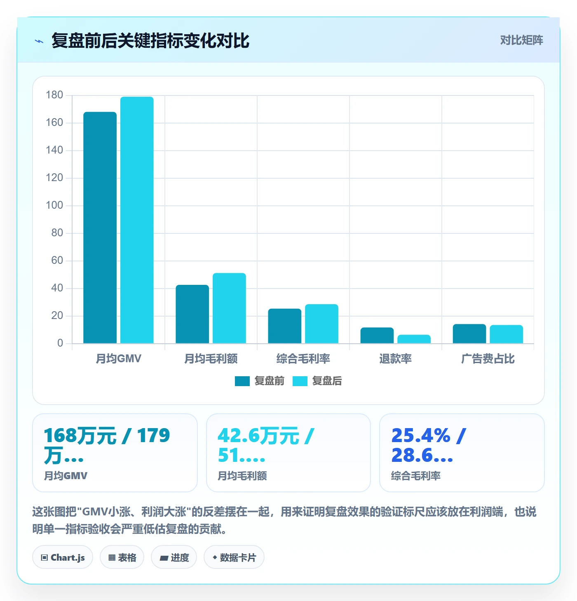This screenshot has height=601, width=577.
Task: Toggle the 复盘前 legend color swatch
Action: (242, 381)
